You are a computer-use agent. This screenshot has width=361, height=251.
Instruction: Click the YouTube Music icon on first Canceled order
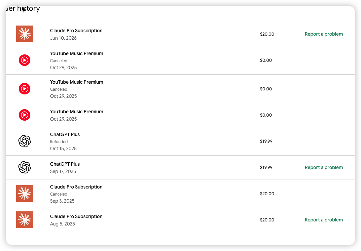[x=25, y=60]
